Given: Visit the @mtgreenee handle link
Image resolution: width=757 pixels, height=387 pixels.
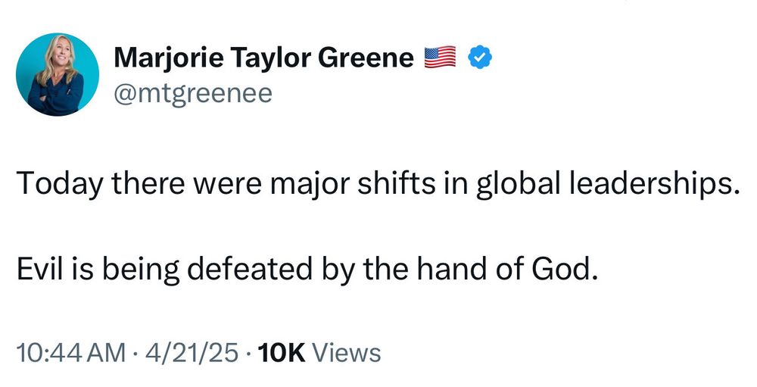Looking at the screenshot, I should 193,94.
